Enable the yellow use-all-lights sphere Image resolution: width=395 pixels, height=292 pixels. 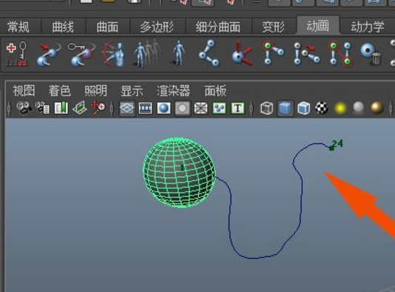340,109
